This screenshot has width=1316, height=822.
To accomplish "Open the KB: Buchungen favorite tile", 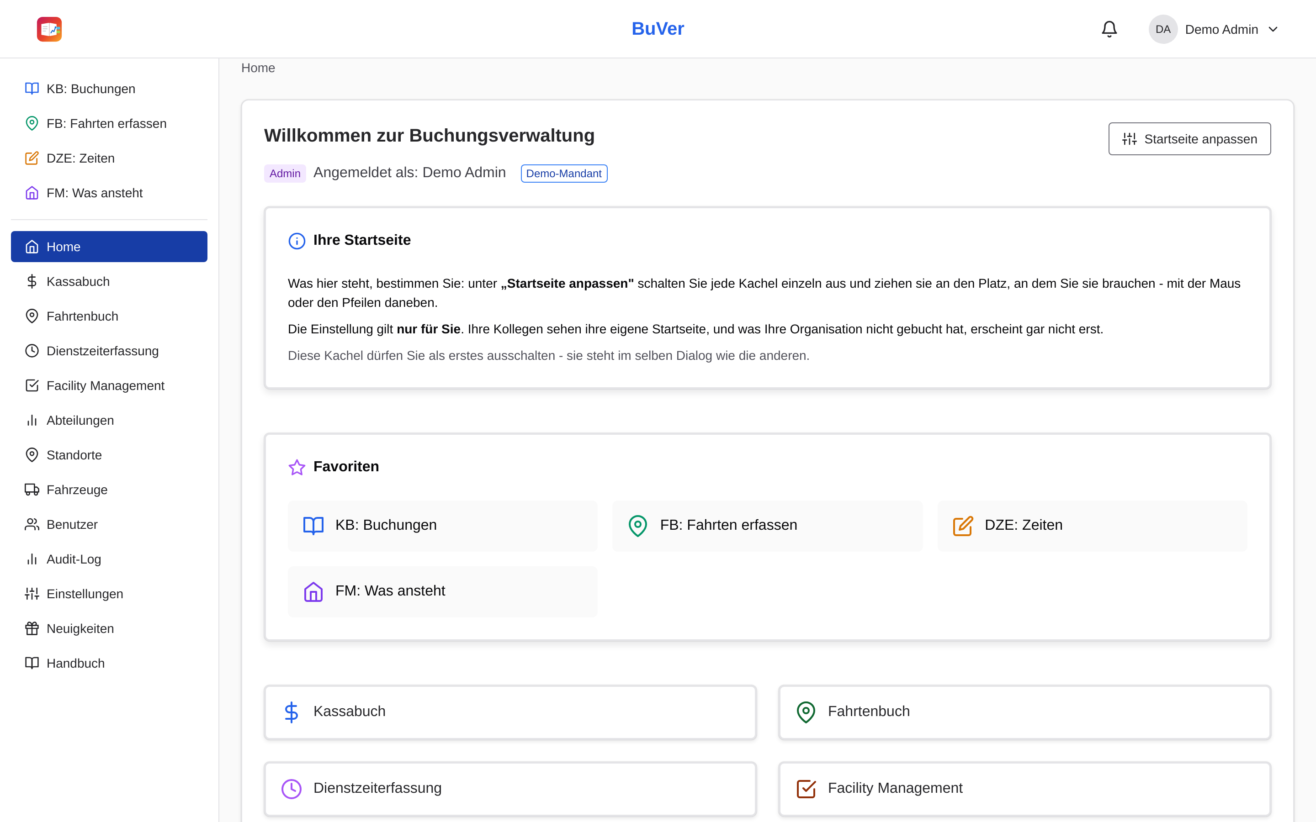I will 443,526.
